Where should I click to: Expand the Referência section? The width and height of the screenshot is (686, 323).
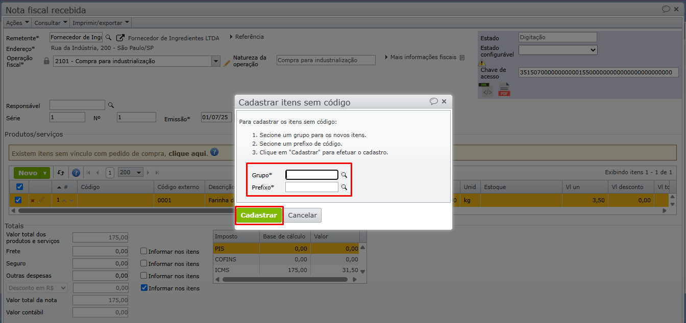tap(247, 37)
